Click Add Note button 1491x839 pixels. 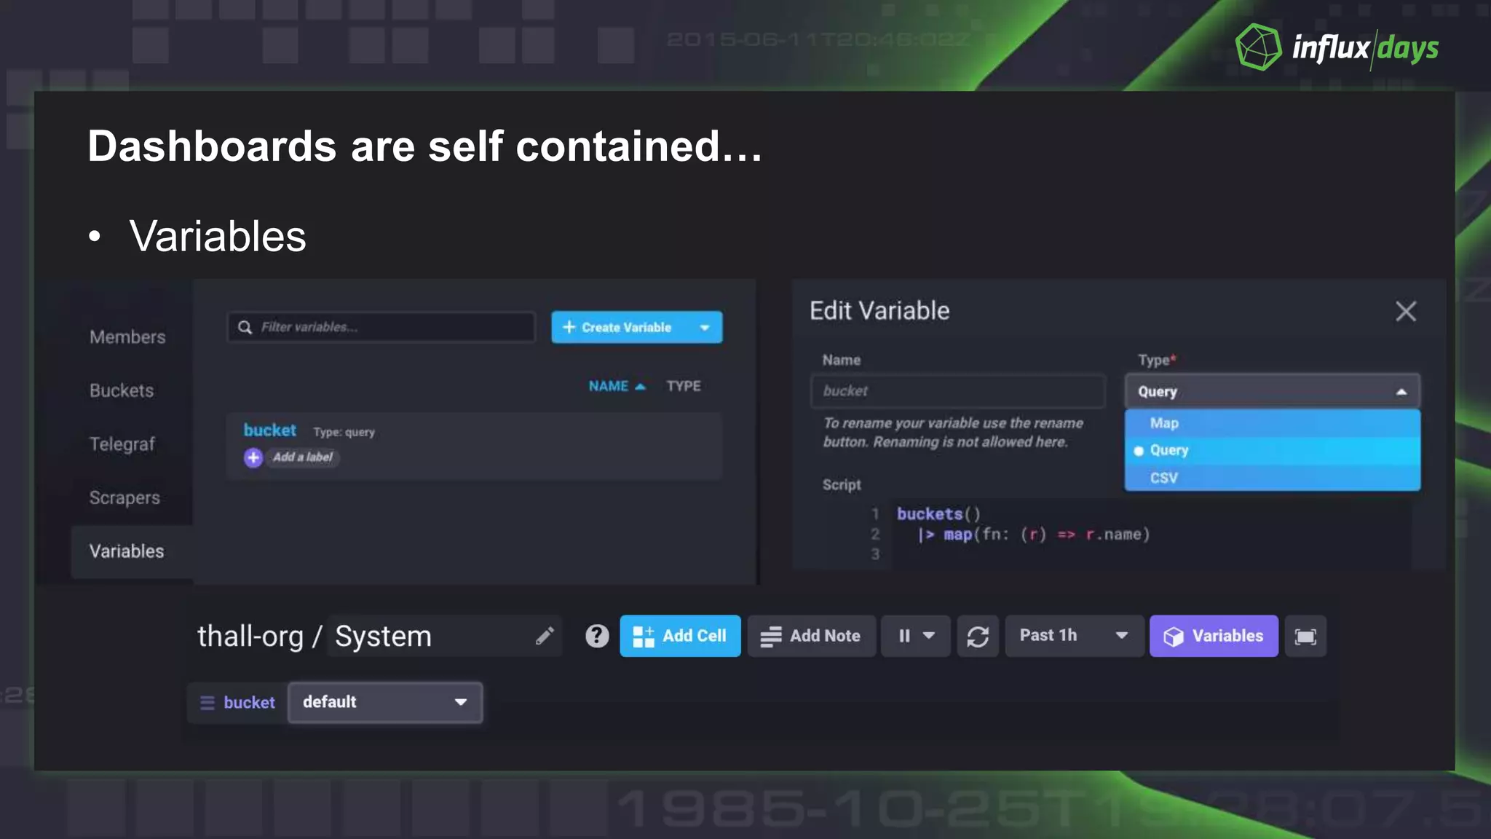[x=811, y=636]
